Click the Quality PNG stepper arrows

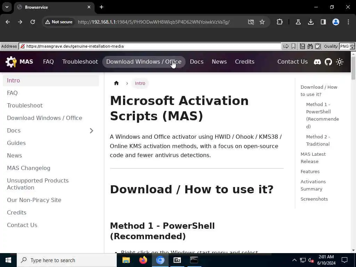352,46
